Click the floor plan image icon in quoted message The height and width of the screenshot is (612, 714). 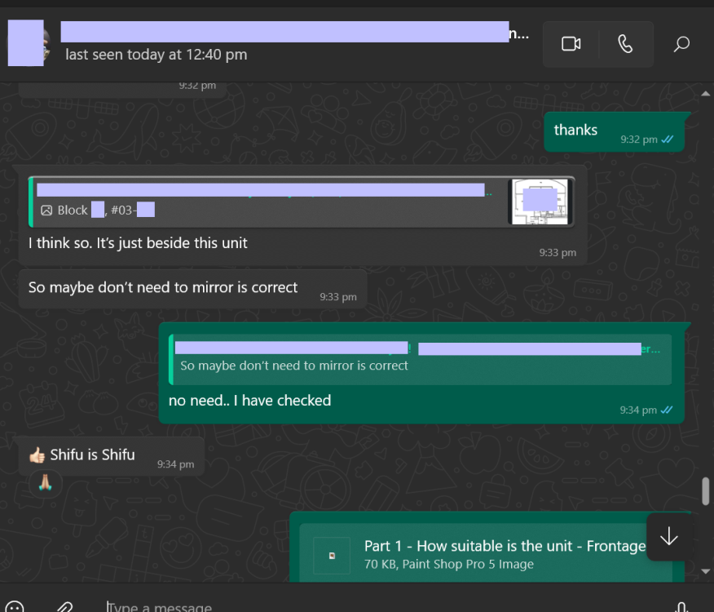47,210
